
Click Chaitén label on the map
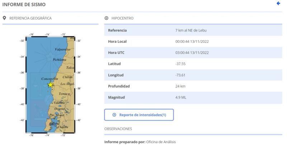[x=63, y=127]
